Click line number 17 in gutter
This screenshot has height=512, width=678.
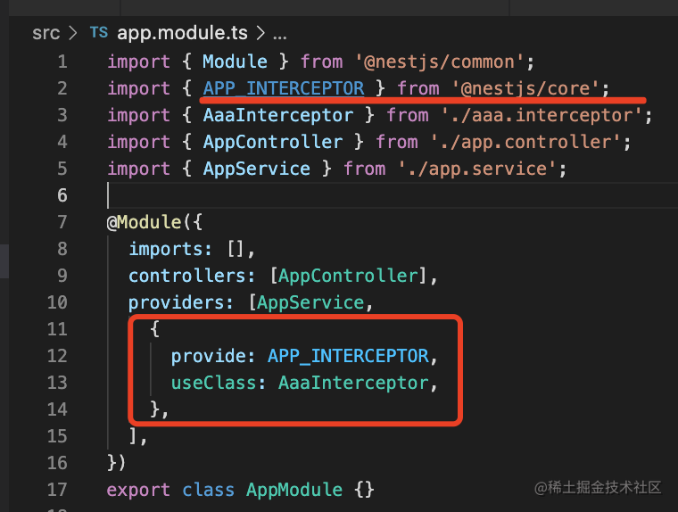[x=57, y=489]
